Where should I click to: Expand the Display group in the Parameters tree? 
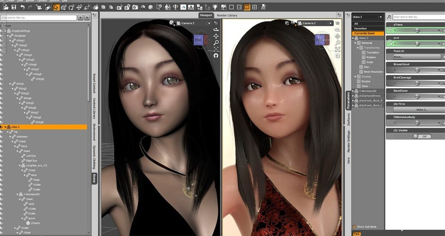(356, 76)
